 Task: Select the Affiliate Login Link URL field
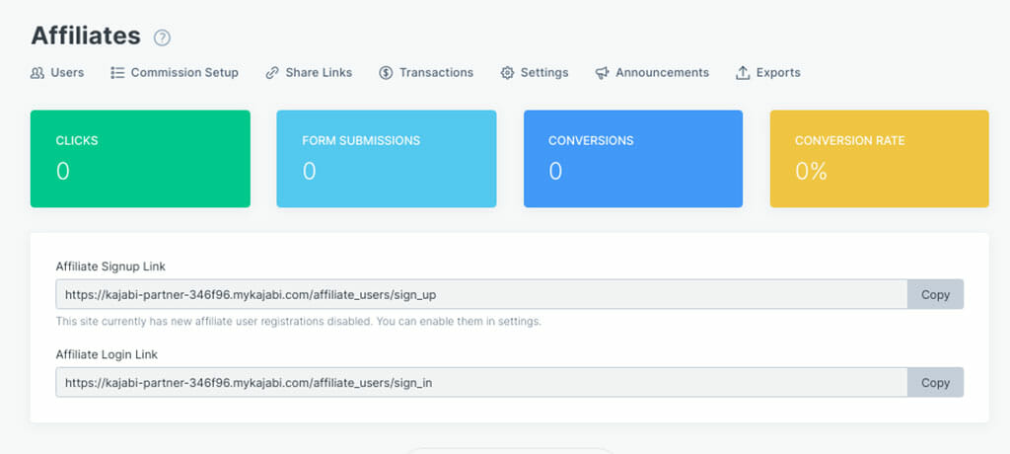481,383
